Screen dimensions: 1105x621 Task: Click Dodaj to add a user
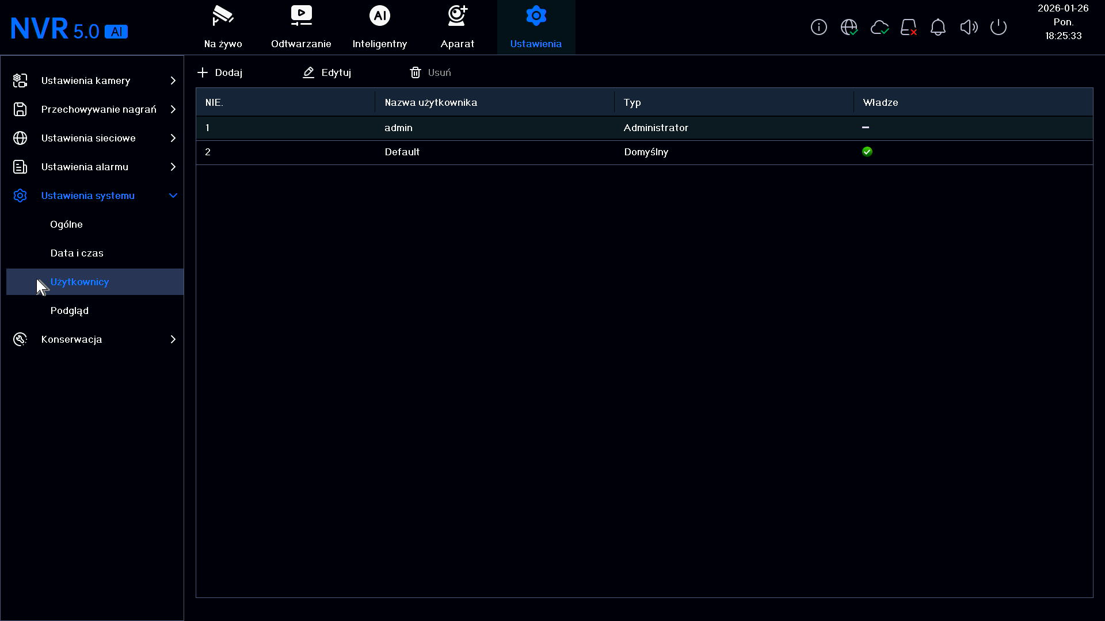220,72
